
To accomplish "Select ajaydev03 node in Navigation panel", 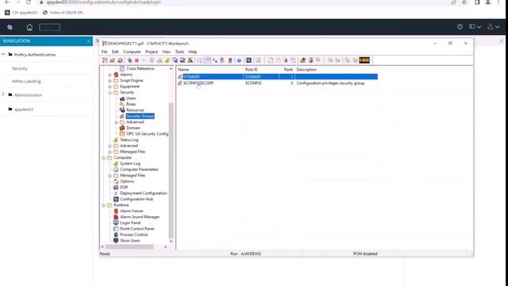I will [24, 110].
